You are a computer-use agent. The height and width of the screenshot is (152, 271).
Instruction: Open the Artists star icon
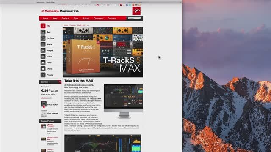pos(43,69)
